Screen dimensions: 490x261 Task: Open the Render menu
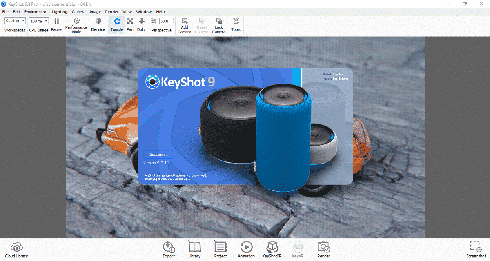(112, 12)
